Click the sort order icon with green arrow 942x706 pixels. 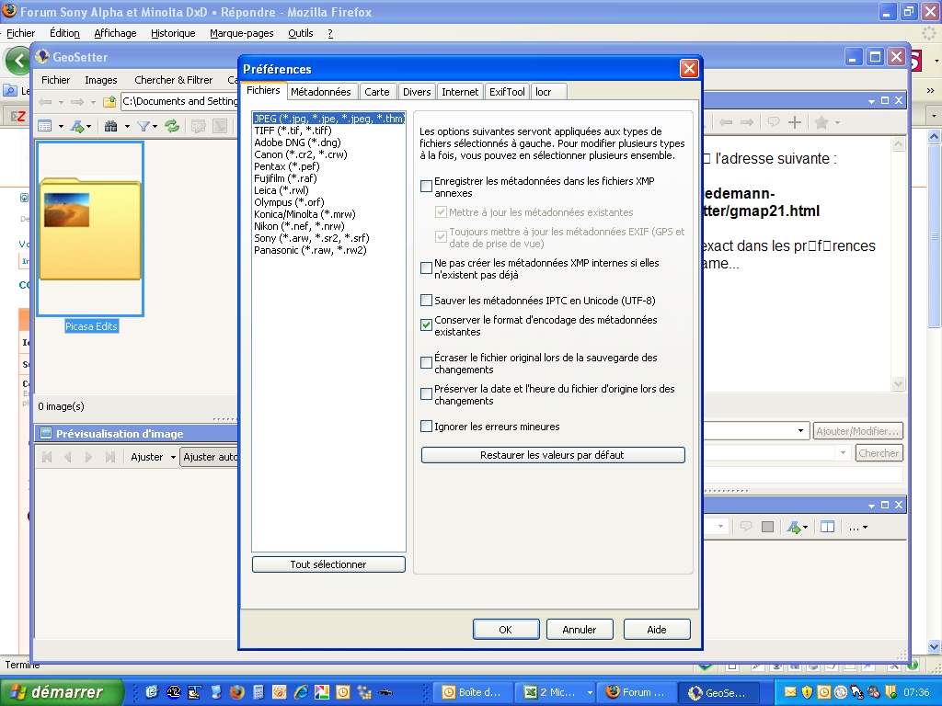point(77,126)
